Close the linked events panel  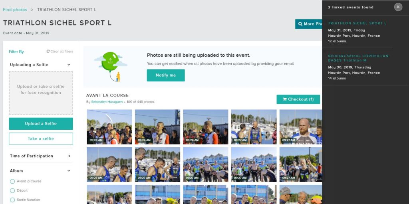(398, 7)
